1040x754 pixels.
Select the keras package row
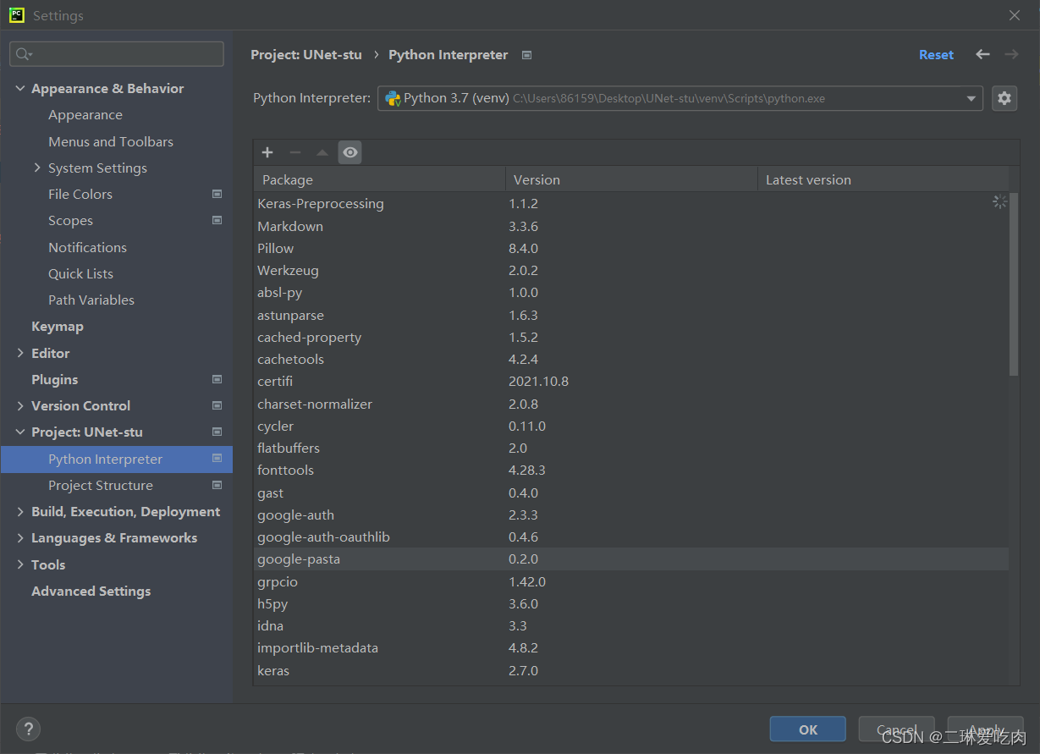(x=631, y=670)
